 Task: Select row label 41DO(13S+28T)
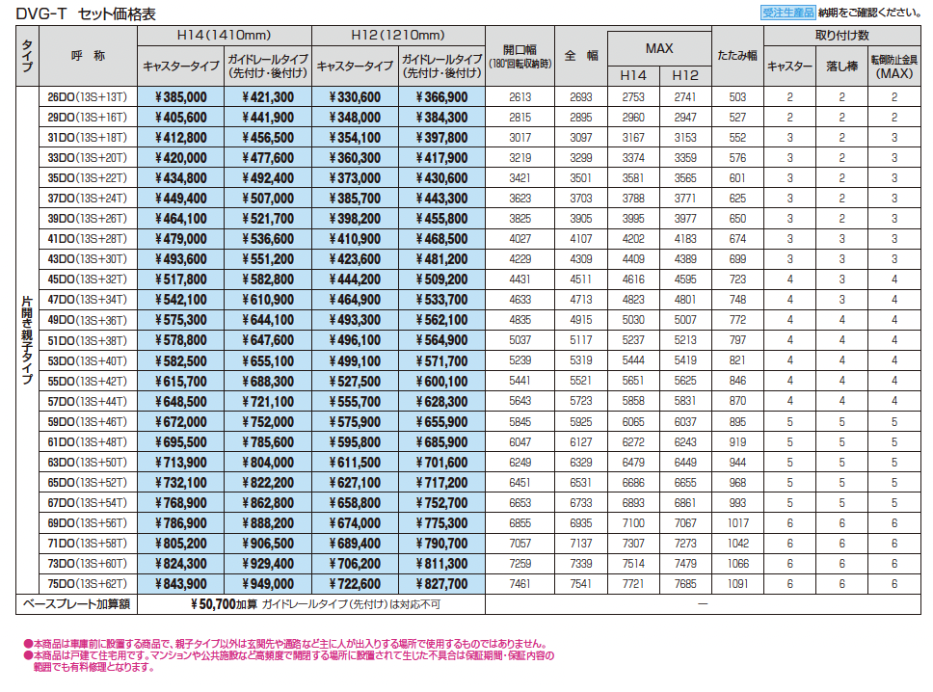(x=88, y=239)
